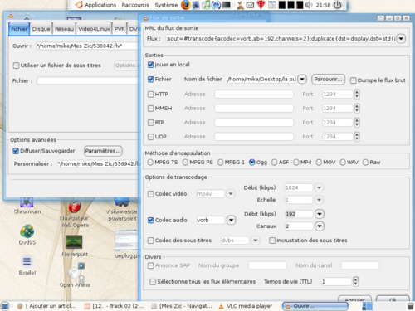Open the video Débit 1024 dropdown
Viewport: 415px width, 311px height.
point(319,187)
